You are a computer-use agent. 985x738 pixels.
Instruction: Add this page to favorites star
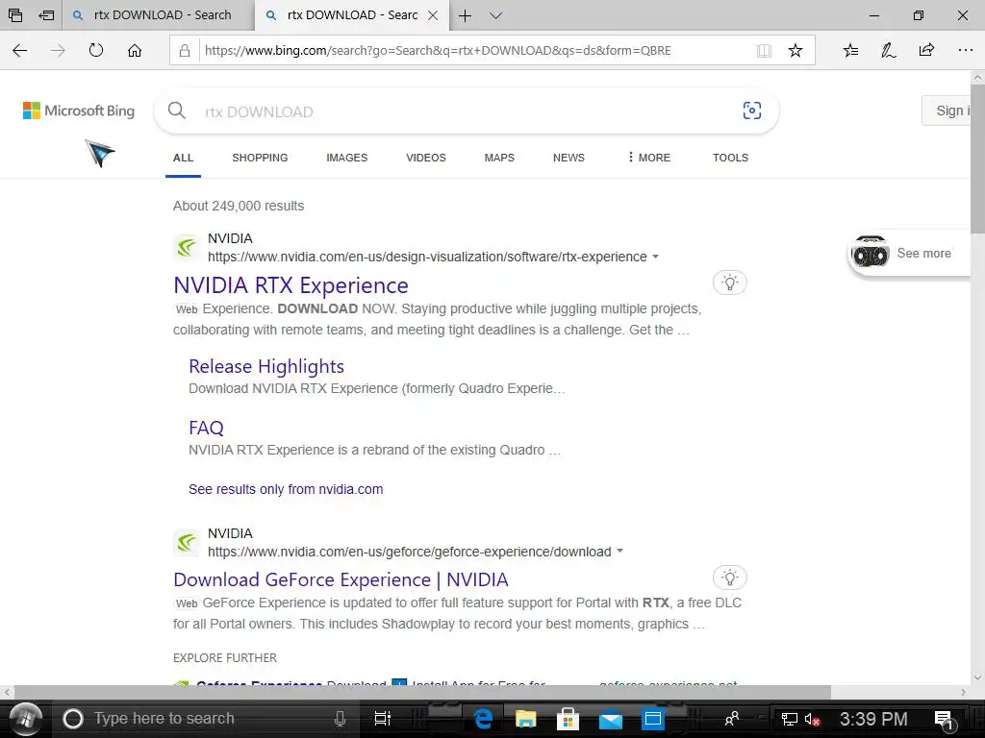[x=796, y=50]
